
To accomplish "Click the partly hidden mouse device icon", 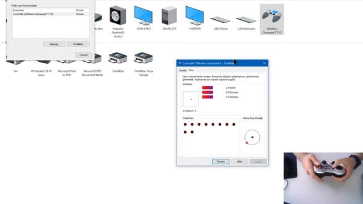I will pos(98,18).
